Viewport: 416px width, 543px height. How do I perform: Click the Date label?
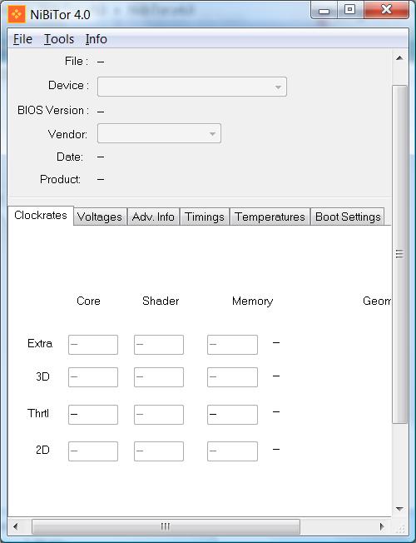(x=70, y=157)
